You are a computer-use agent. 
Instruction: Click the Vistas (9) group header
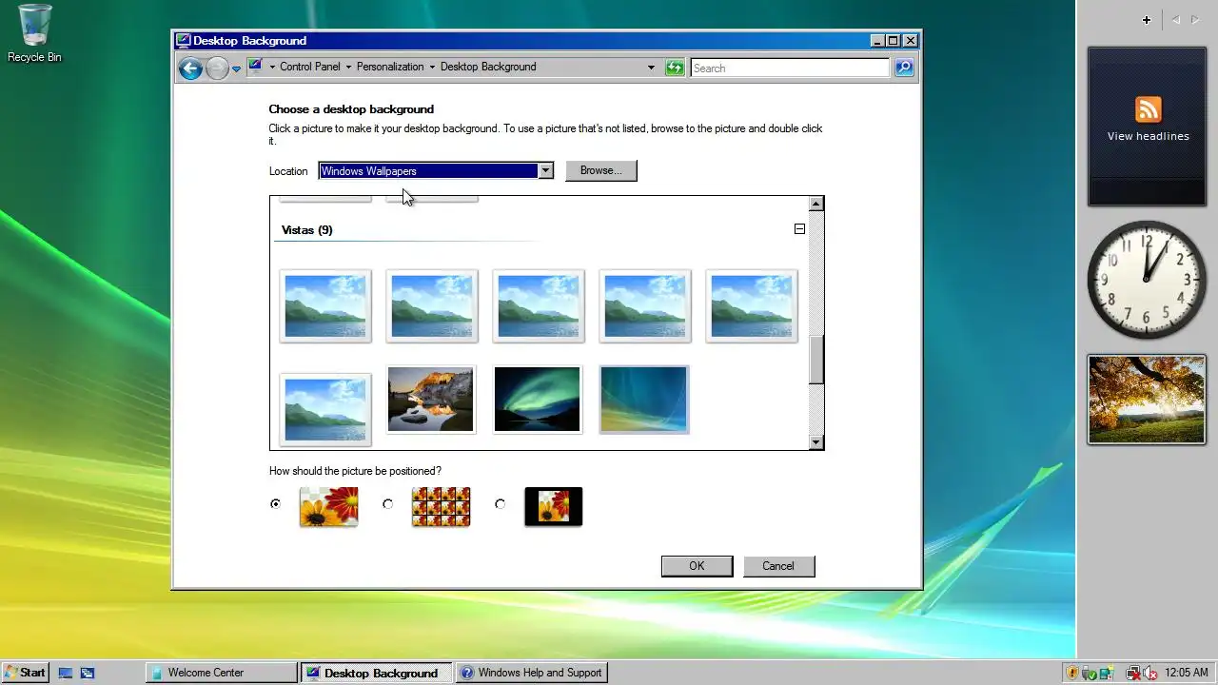point(306,230)
